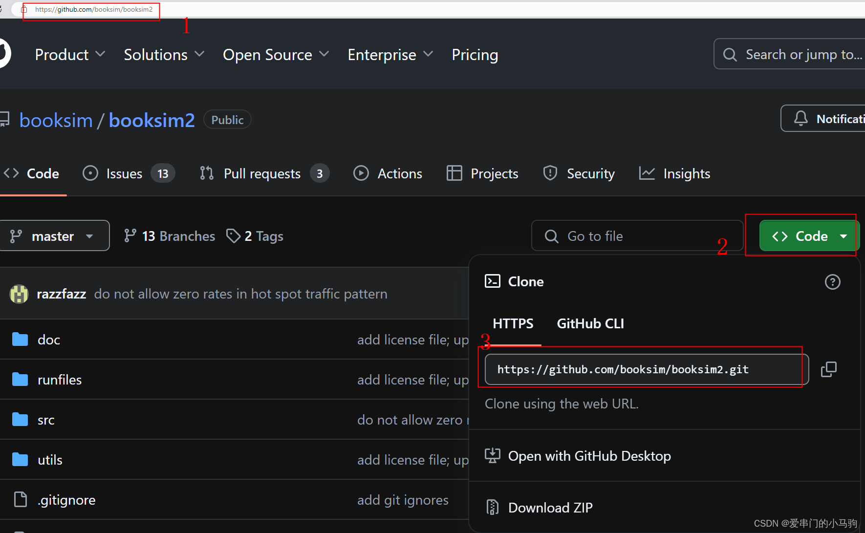Screen dimensions: 865x533
Task: Click the runfiles folder icon
Action: point(20,380)
